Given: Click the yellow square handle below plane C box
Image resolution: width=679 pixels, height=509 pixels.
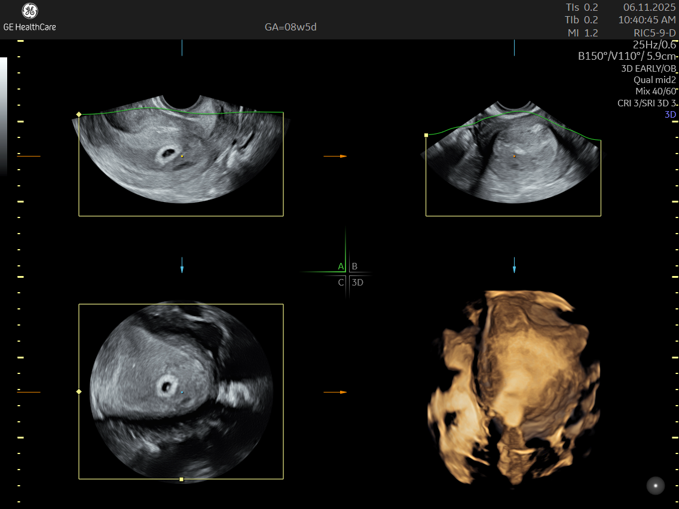Looking at the screenshot, I should point(181,479).
